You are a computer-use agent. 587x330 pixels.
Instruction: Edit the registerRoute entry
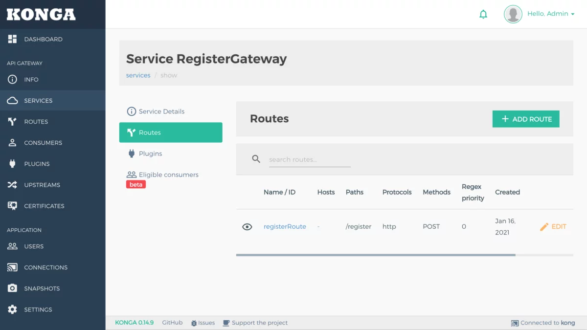(x=553, y=227)
